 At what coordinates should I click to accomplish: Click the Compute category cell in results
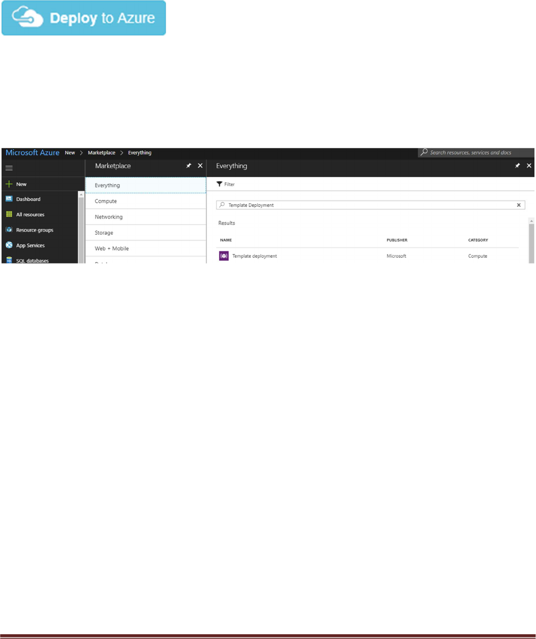(478, 256)
